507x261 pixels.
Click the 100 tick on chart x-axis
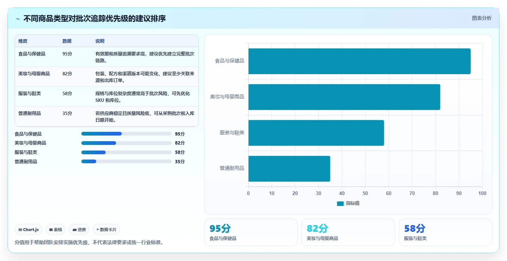(482, 194)
